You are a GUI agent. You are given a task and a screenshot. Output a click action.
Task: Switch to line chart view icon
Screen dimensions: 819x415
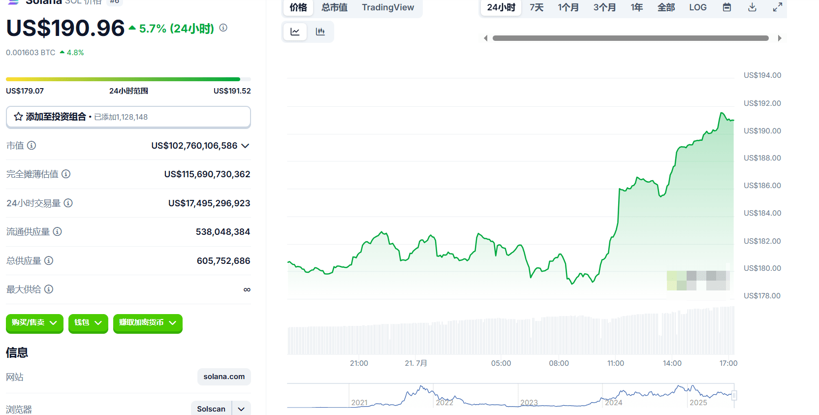[x=295, y=32]
